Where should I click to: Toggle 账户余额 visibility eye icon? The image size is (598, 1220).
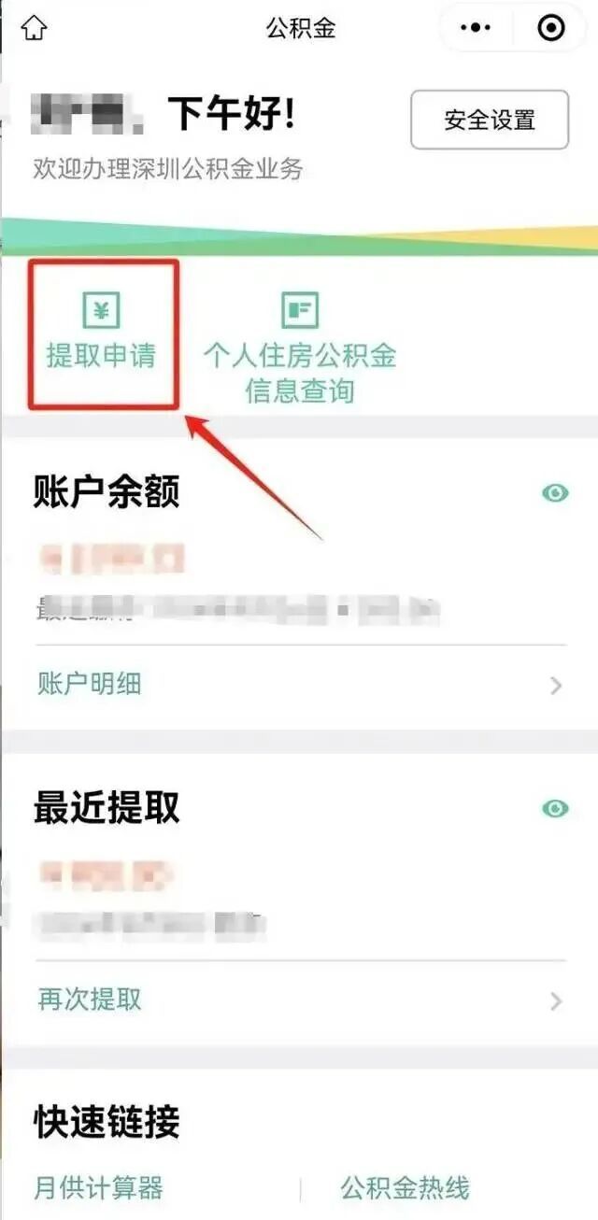click(555, 492)
